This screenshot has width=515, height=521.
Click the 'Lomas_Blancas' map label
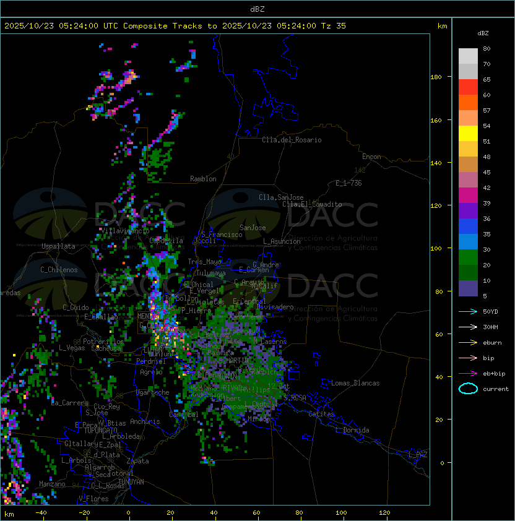[355, 383]
